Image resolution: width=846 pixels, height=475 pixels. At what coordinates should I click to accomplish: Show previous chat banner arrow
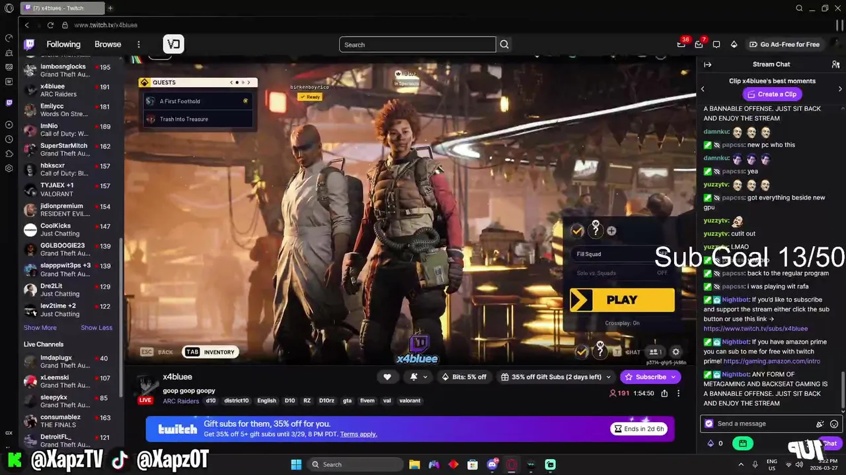pyautogui.click(x=703, y=89)
